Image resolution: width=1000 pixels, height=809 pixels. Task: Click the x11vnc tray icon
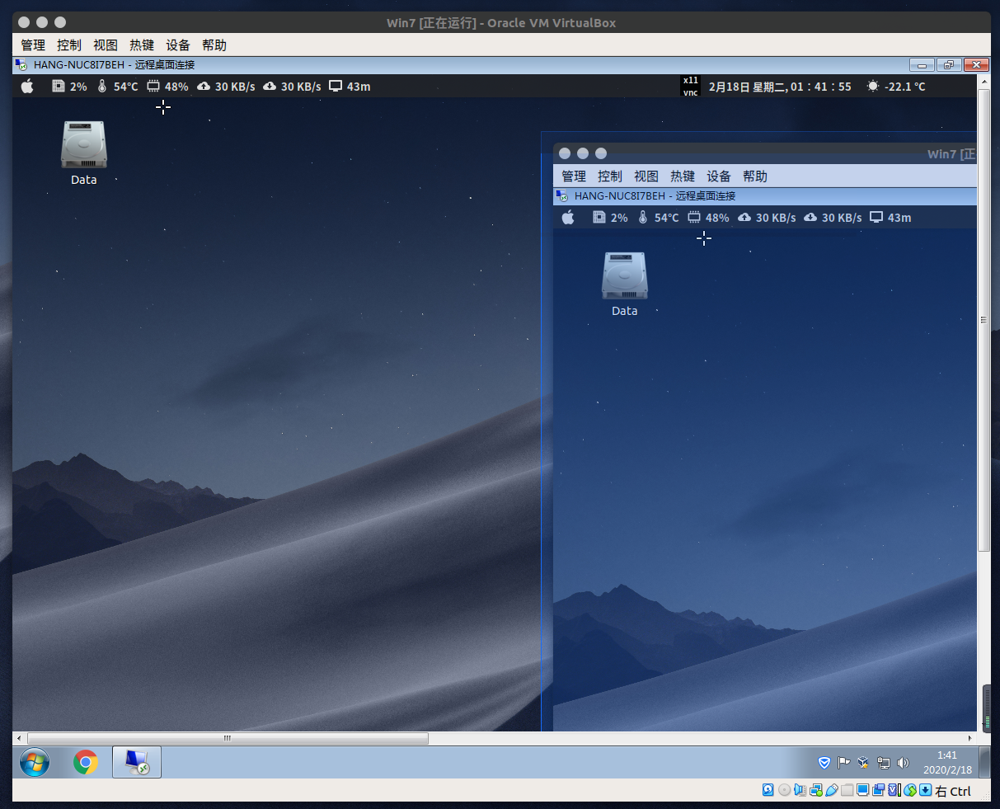[690, 86]
